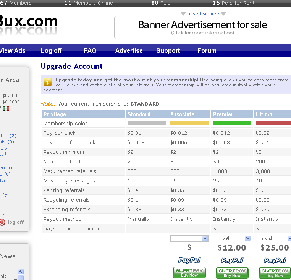The height and width of the screenshot is (280, 291).
Task: Click the Upgrade Account heading
Action: pos(72,67)
